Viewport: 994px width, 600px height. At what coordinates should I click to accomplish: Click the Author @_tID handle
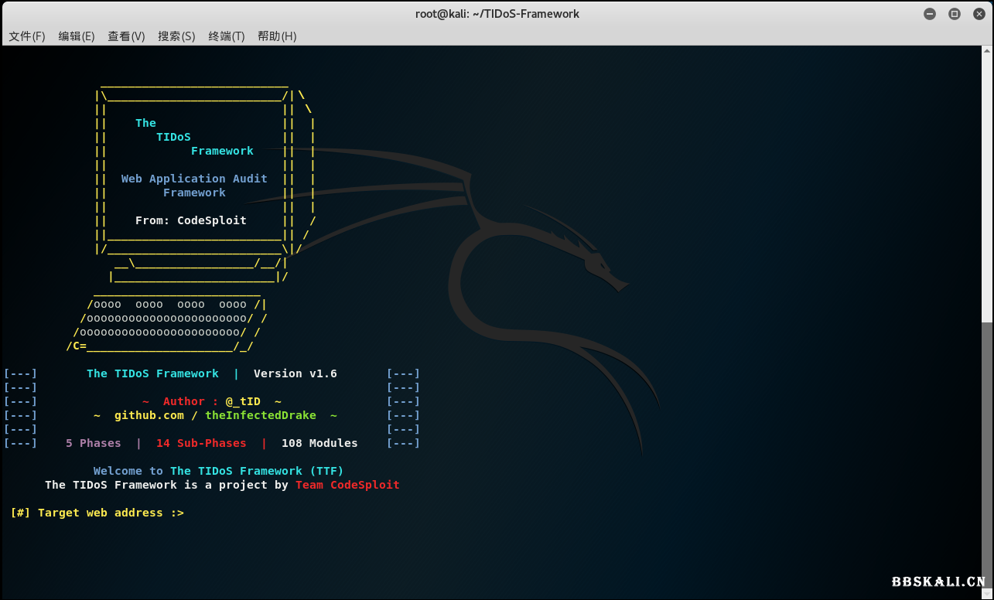coord(241,401)
